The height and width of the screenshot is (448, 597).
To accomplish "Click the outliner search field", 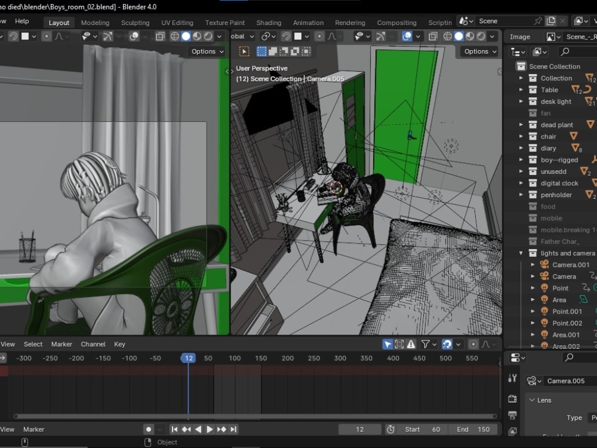I will coord(577,52).
